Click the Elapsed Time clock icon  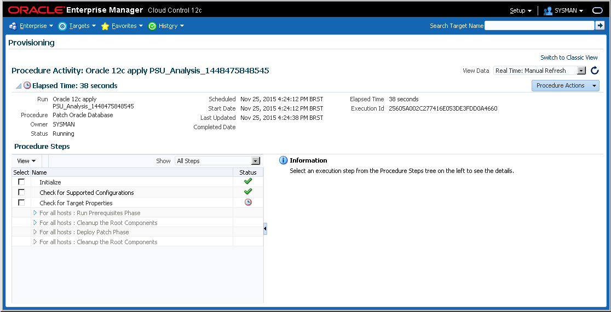pyautogui.click(x=27, y=85)
